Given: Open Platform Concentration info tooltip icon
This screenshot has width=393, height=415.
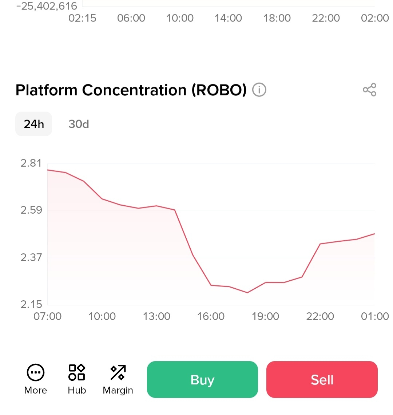Looking at the screenshot, I should pyautogui.click(x=259, y=90).
